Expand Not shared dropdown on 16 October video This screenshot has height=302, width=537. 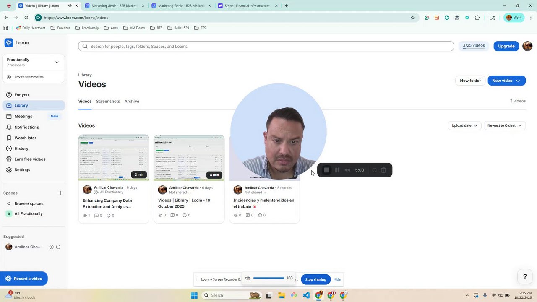180,193
